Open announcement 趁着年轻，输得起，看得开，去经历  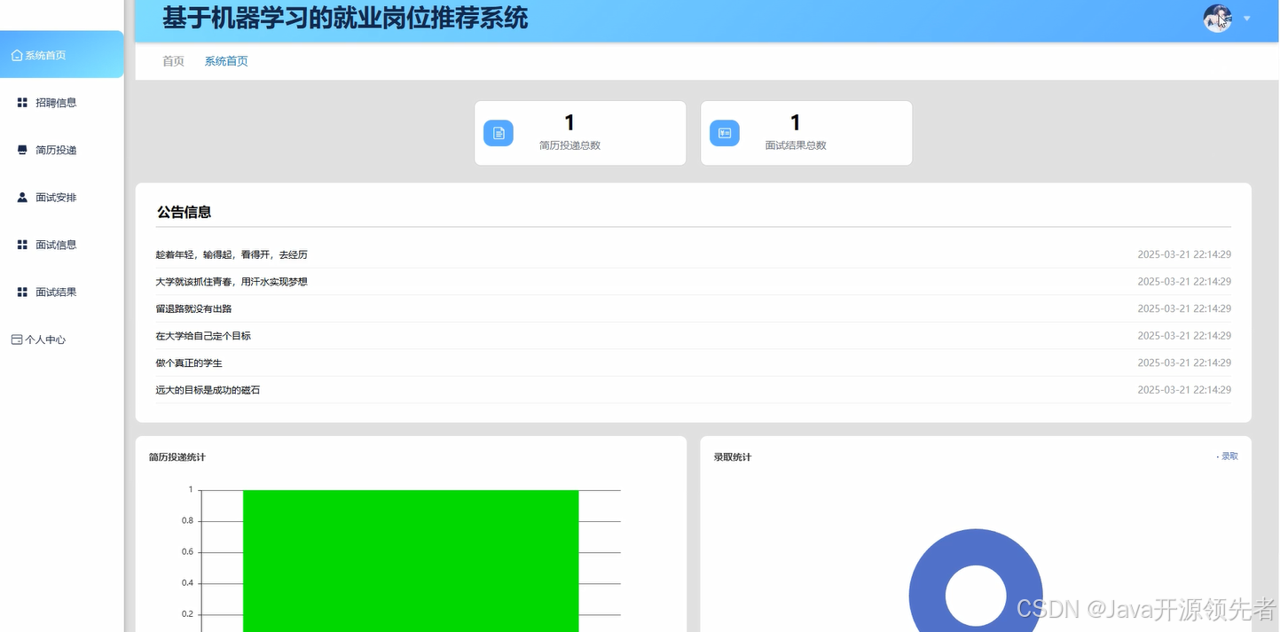click(231, 254)
